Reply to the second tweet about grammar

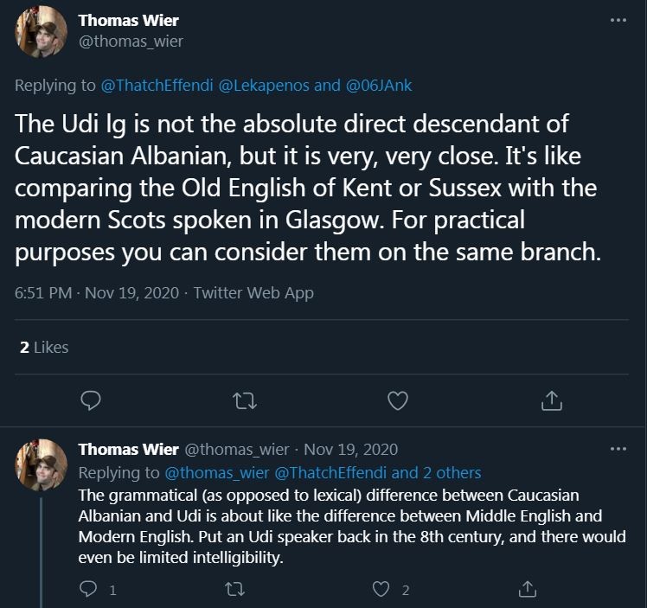pyautogui.click(x=89, y=590)
